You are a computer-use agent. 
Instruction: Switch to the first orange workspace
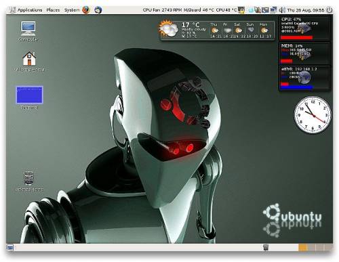(303, 248)
